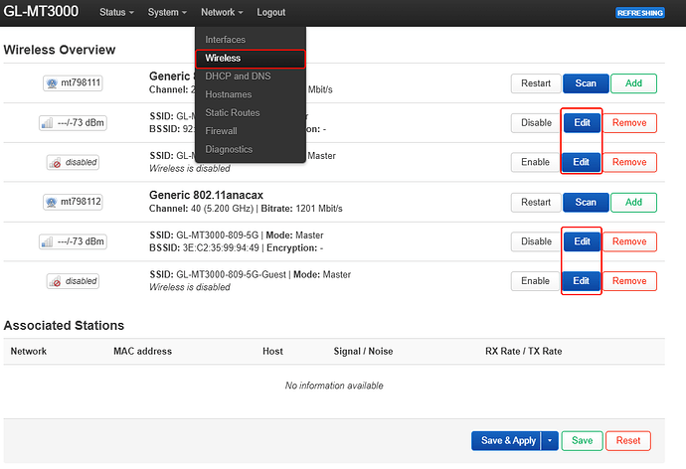Disable the first network under mt798111
Viewport: 686px width, 469px height.
click(x=536, y=123)
